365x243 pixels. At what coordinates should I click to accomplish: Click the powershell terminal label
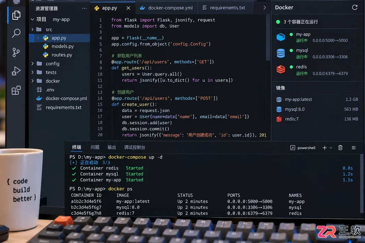pyautogui.click(x=306, y=148)
